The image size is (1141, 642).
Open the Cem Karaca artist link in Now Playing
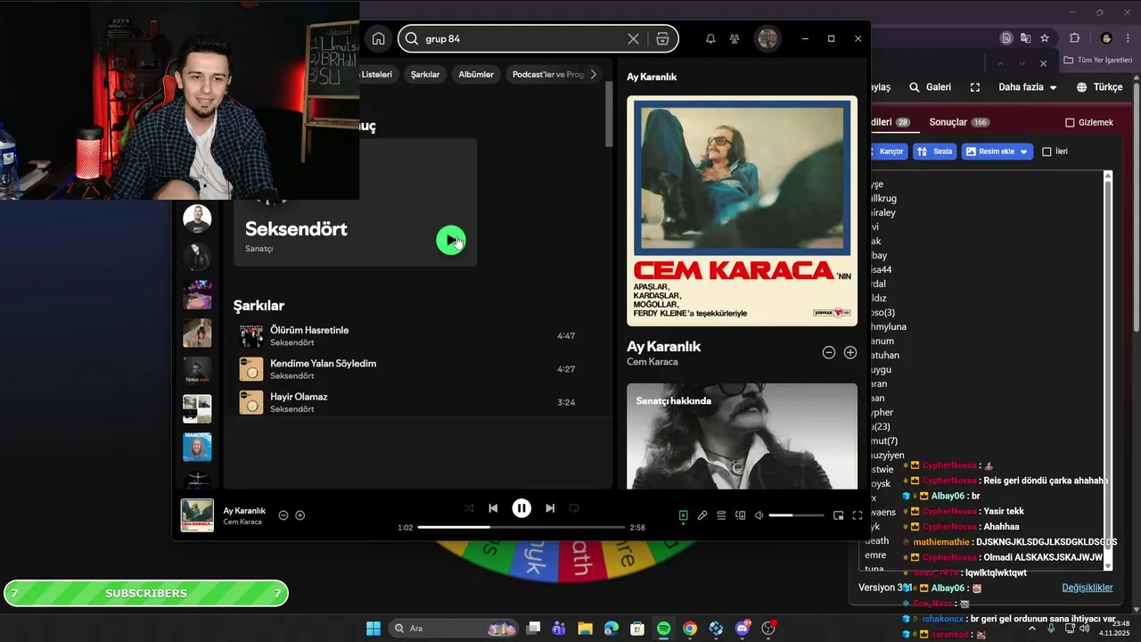click(653, 362)
